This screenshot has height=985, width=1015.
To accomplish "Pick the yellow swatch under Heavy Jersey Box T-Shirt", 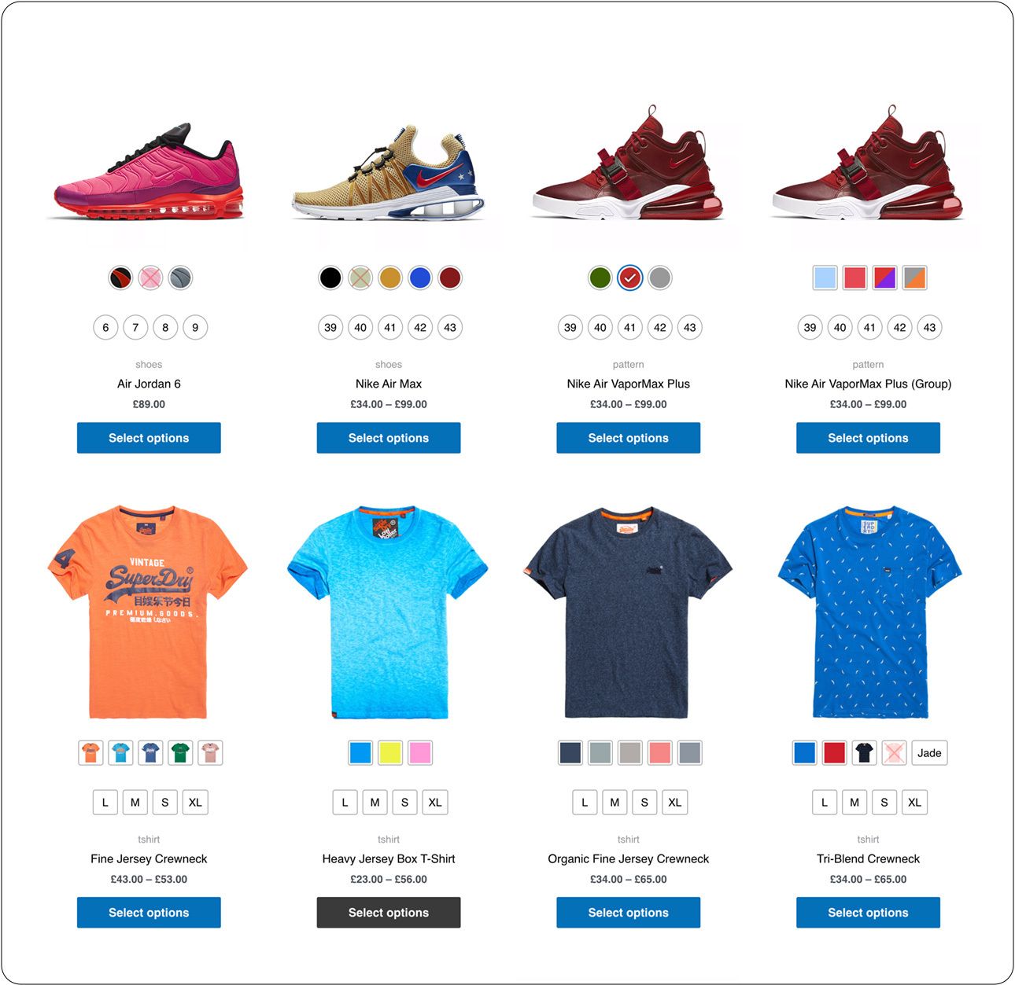I will point(390,753).
